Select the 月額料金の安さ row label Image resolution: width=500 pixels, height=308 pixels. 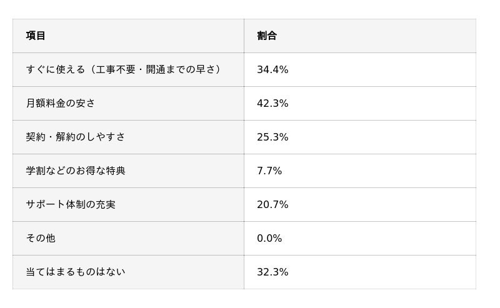pyautogui.click(x=61, y=103)
